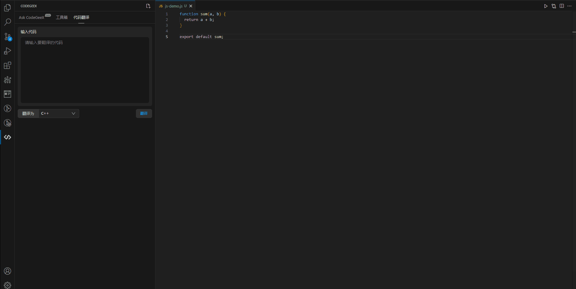
Task: Open the Search view in activity bar
Action: pyautogui.click(x=7, y=22)
